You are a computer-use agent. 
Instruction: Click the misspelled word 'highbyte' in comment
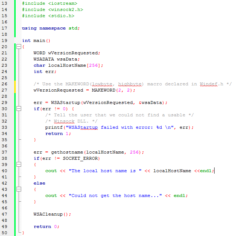(x=130, y=84)
